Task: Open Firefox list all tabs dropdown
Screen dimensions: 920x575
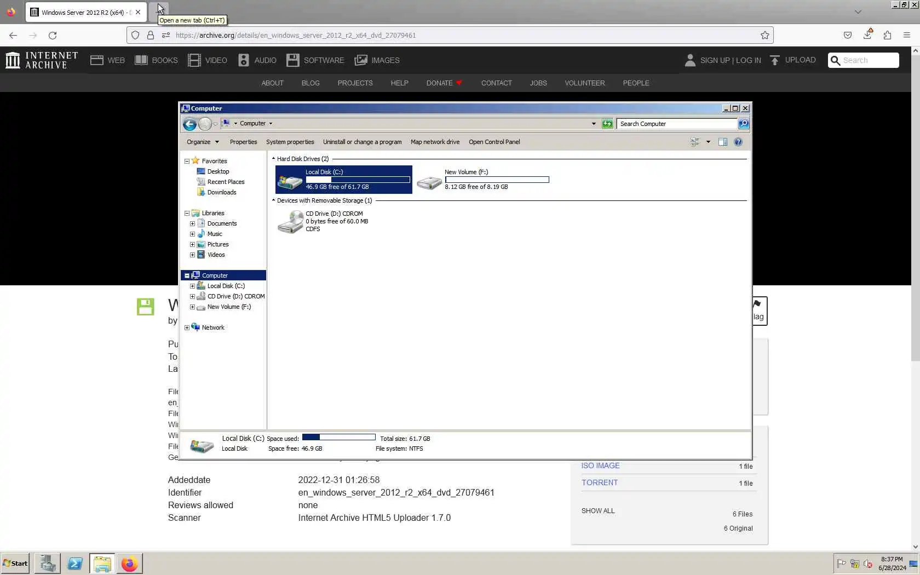Action: pos(858,12)
